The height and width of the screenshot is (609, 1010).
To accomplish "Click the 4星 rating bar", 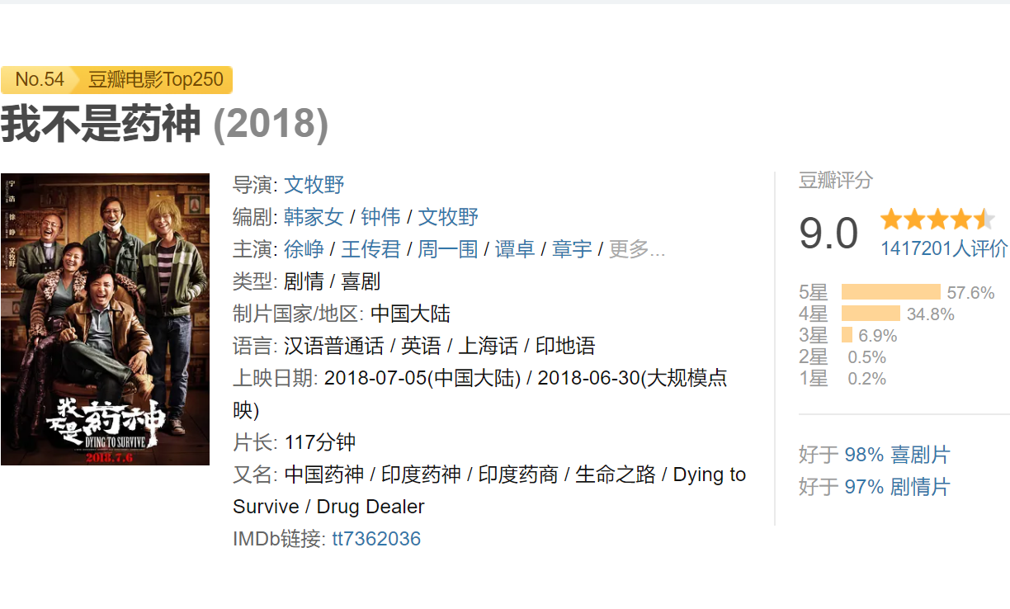I will (x=871, y=314).
